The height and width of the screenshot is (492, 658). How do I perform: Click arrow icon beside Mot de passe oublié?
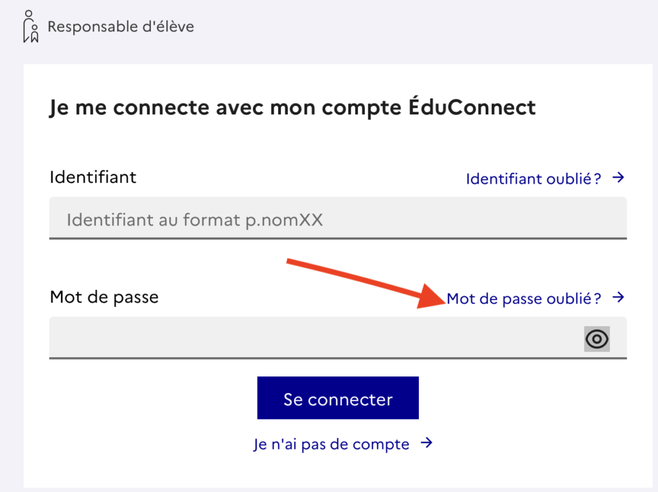tap(618, 298)
